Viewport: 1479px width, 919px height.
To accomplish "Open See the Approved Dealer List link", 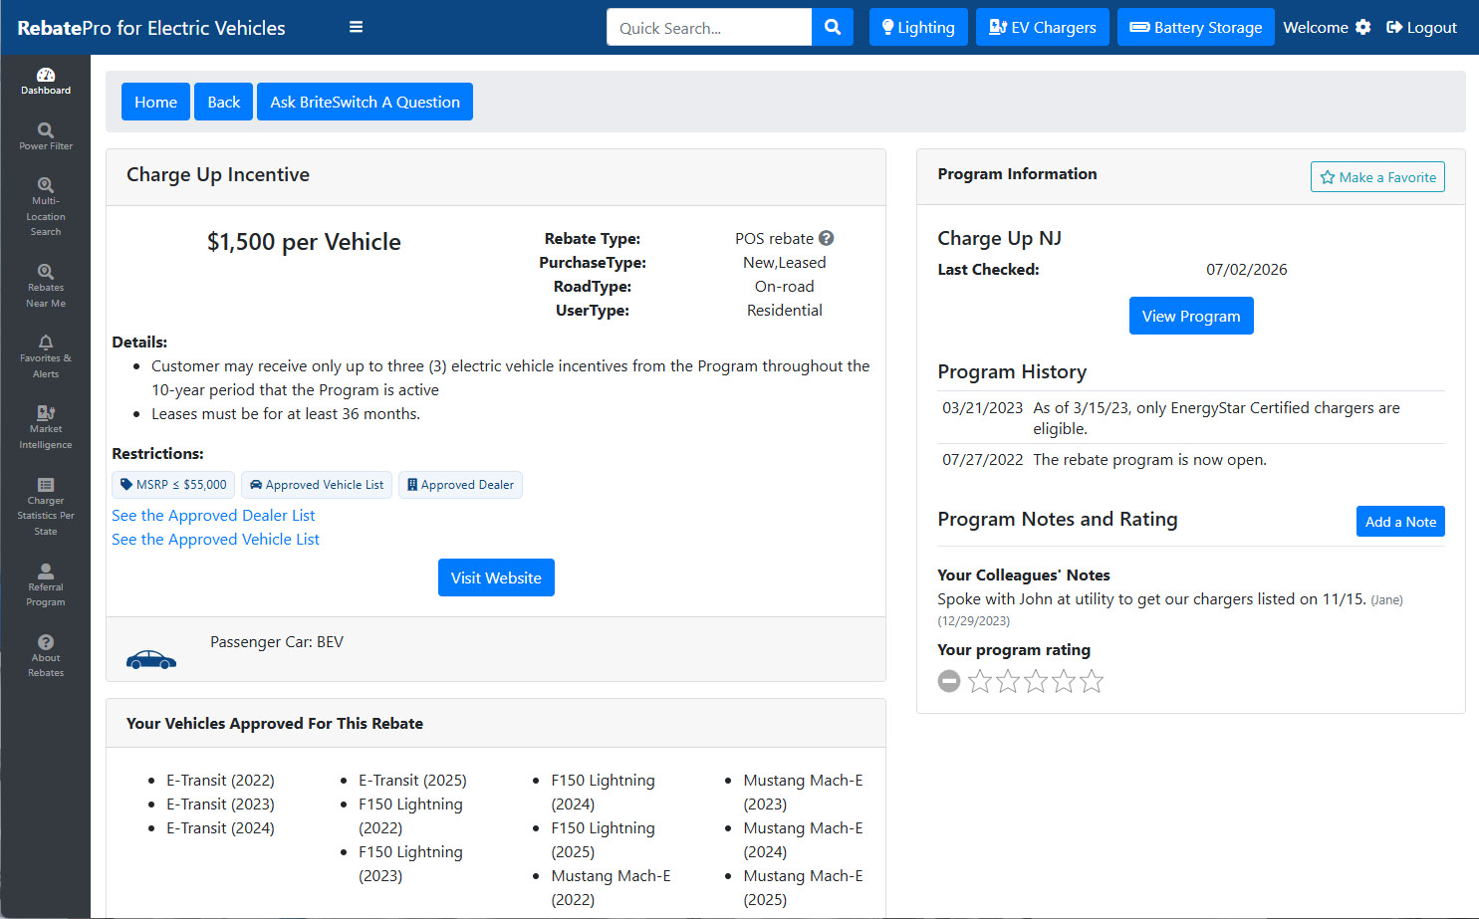I will tap(213, 516).
